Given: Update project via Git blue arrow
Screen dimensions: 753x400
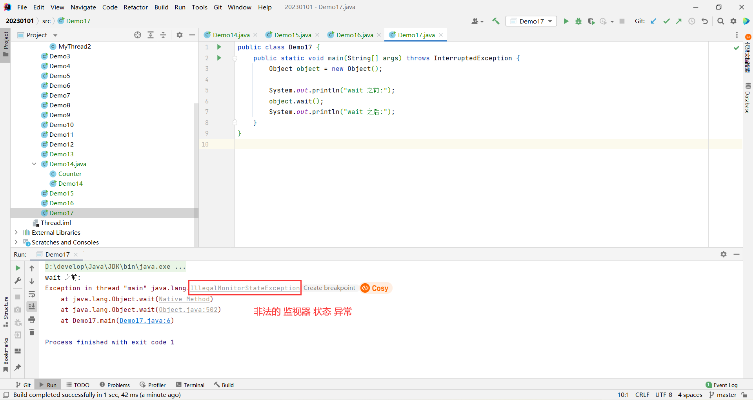Looking at the screenshot, I should (x=653, y=21).
